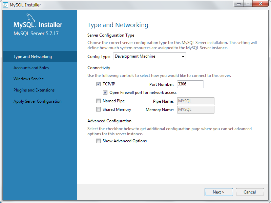Click the Next button
The image size is (271, 203).
tap(218, 192)
